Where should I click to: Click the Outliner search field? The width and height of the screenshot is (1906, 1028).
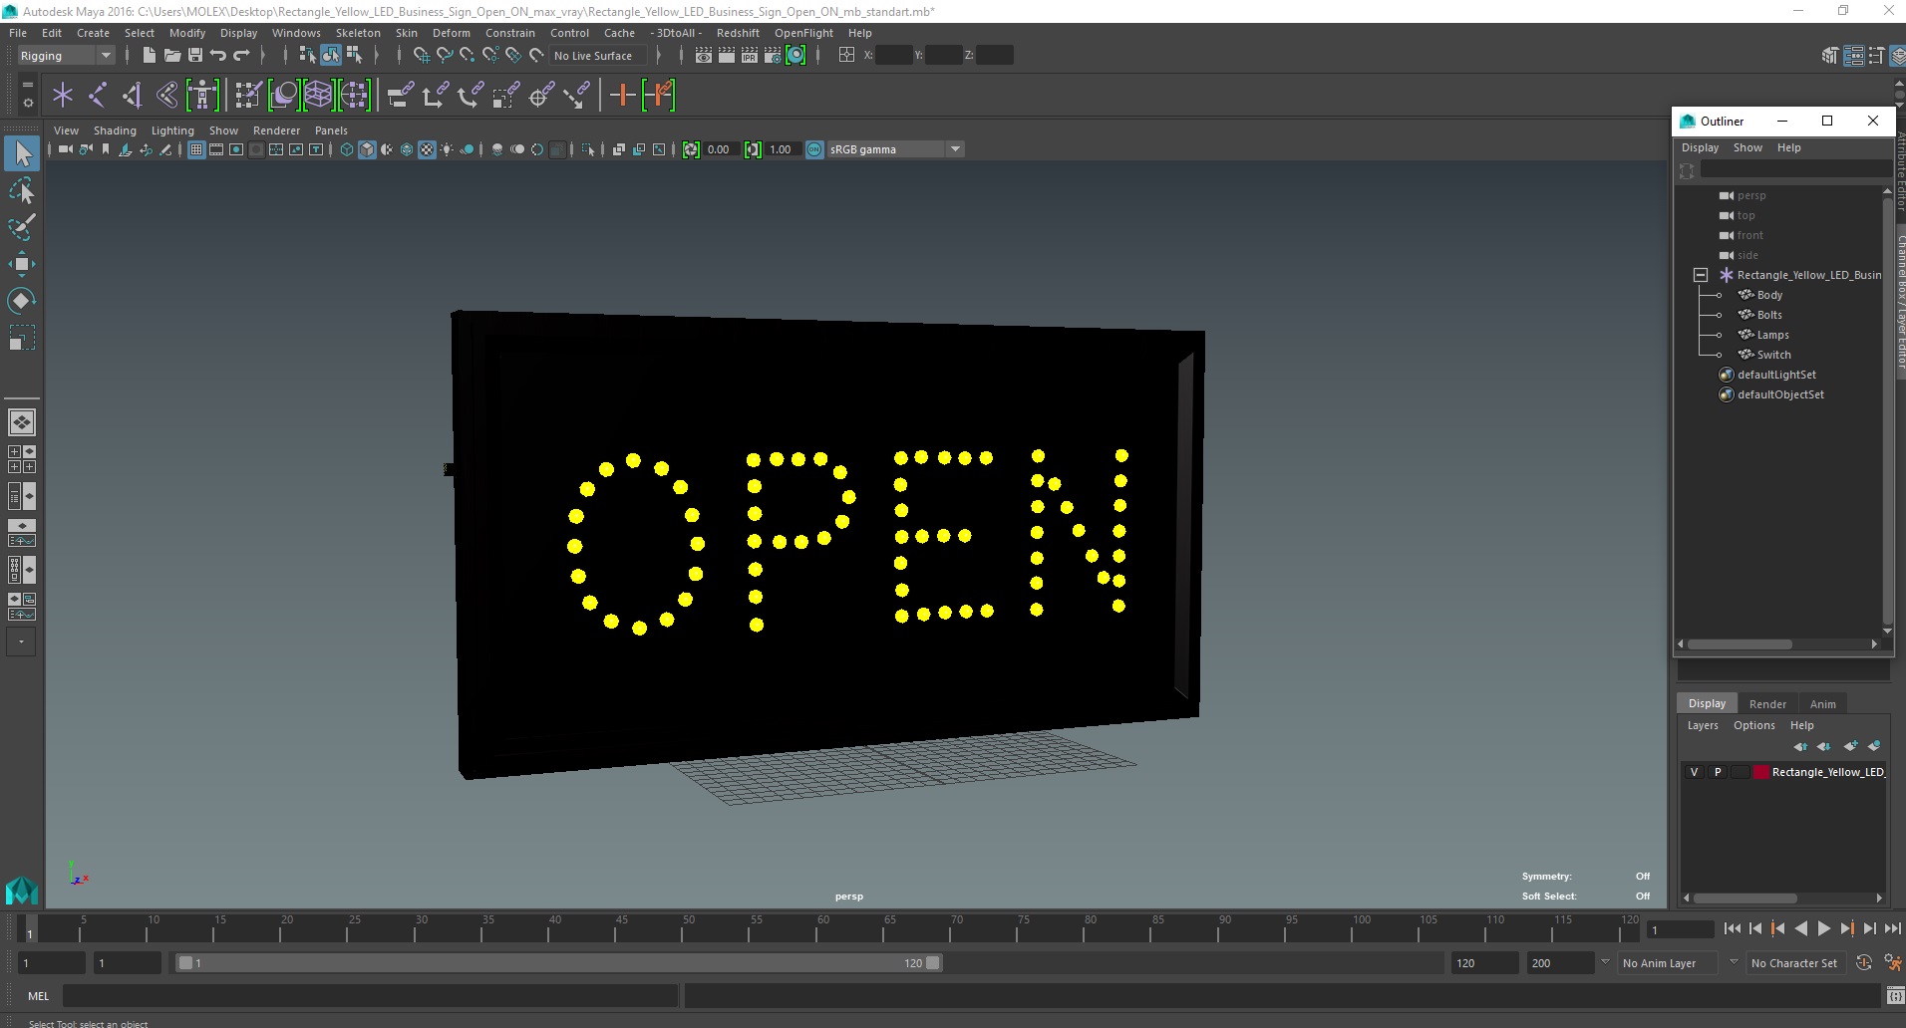[x=1794, y=170]
